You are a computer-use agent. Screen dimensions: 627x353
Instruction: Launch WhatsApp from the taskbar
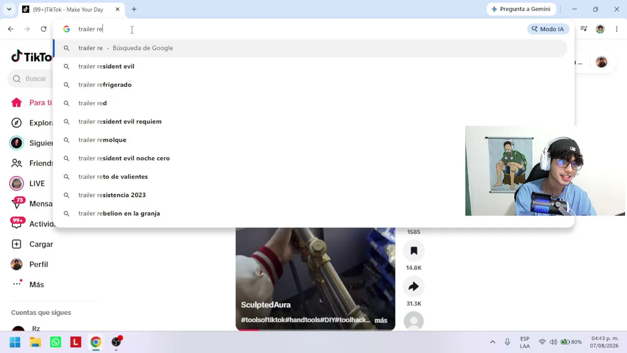tap(55, 342)
